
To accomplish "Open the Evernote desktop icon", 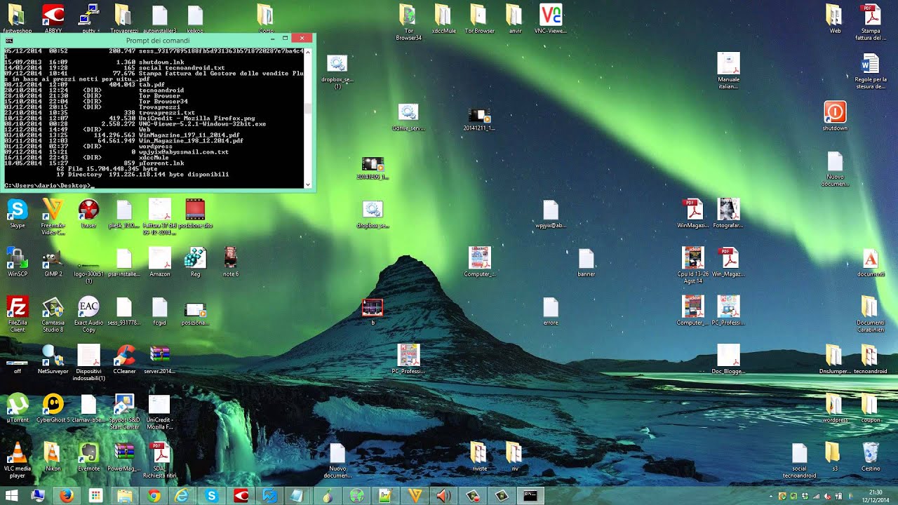I will 89,456.
